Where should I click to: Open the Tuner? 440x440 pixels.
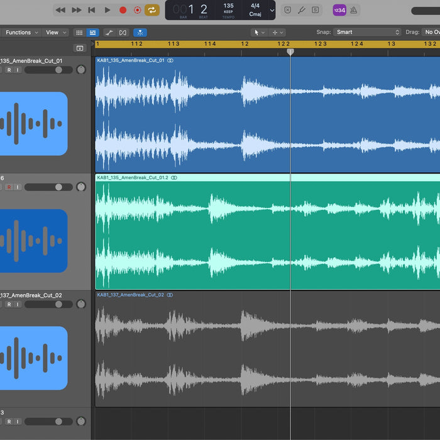(302, 11)
